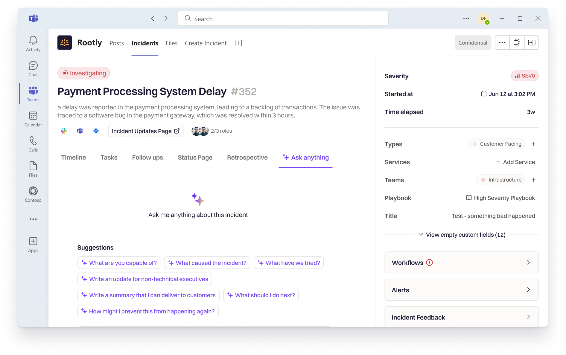The width and height of the screenshot is (566, 355).
Task: Choose Write an update for non-technical executives
Action: tap(144, 279)
